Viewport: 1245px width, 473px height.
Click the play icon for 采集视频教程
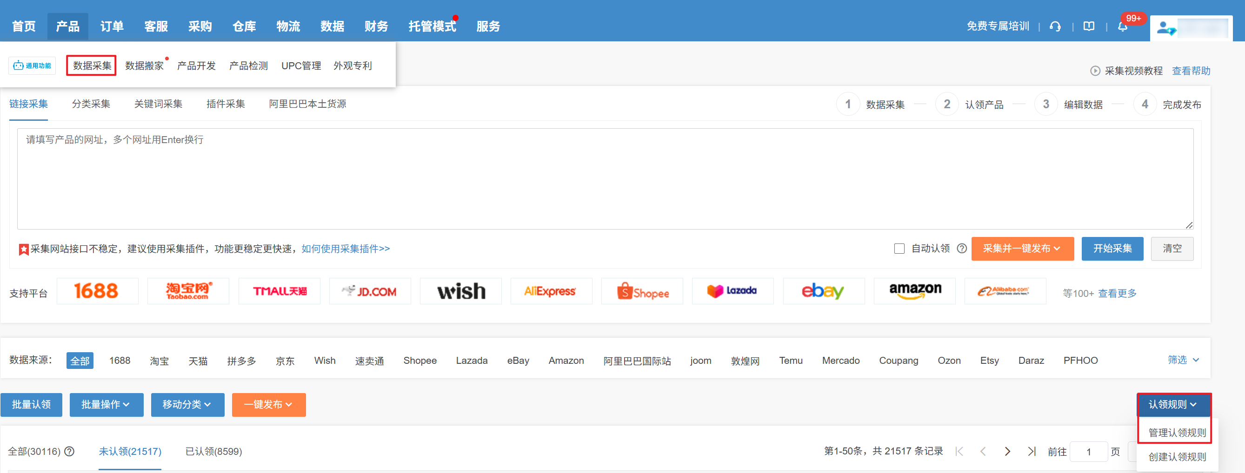[x=1095, y=71]
